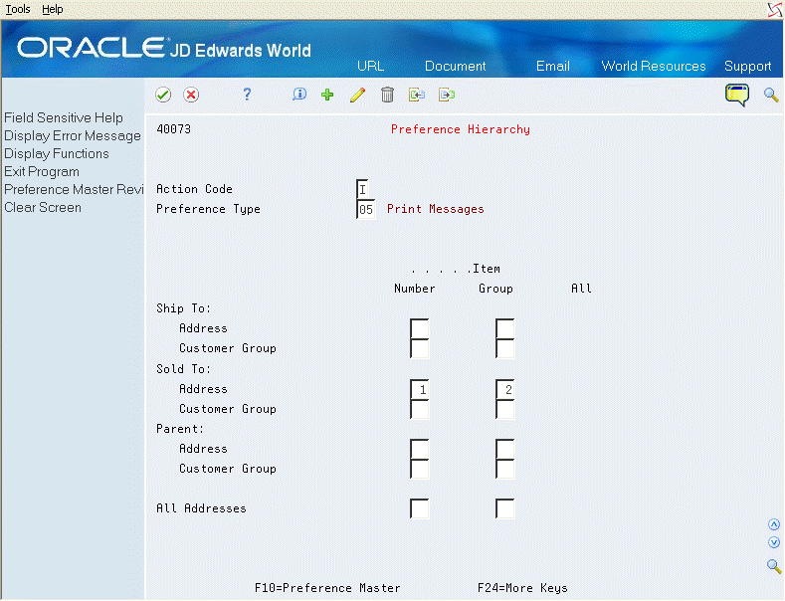
Task: Click the green checkmark OK icon
Action: [x=163, y=95]
